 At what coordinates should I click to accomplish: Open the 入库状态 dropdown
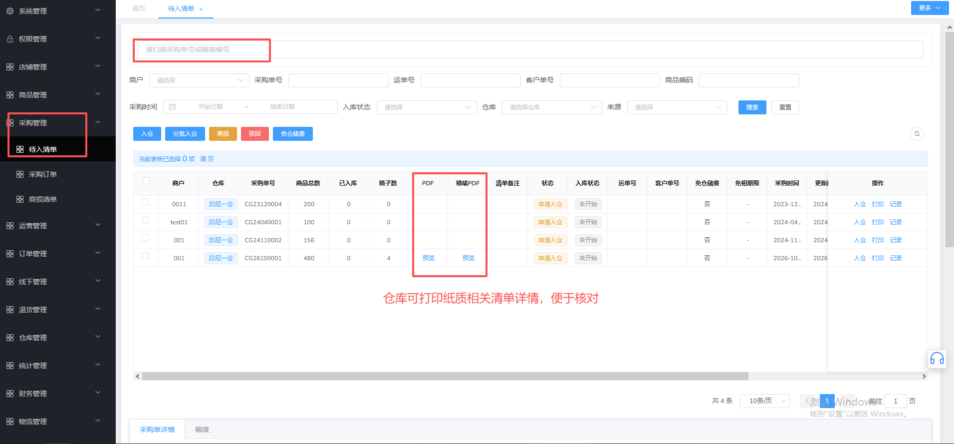coord(427,107)
